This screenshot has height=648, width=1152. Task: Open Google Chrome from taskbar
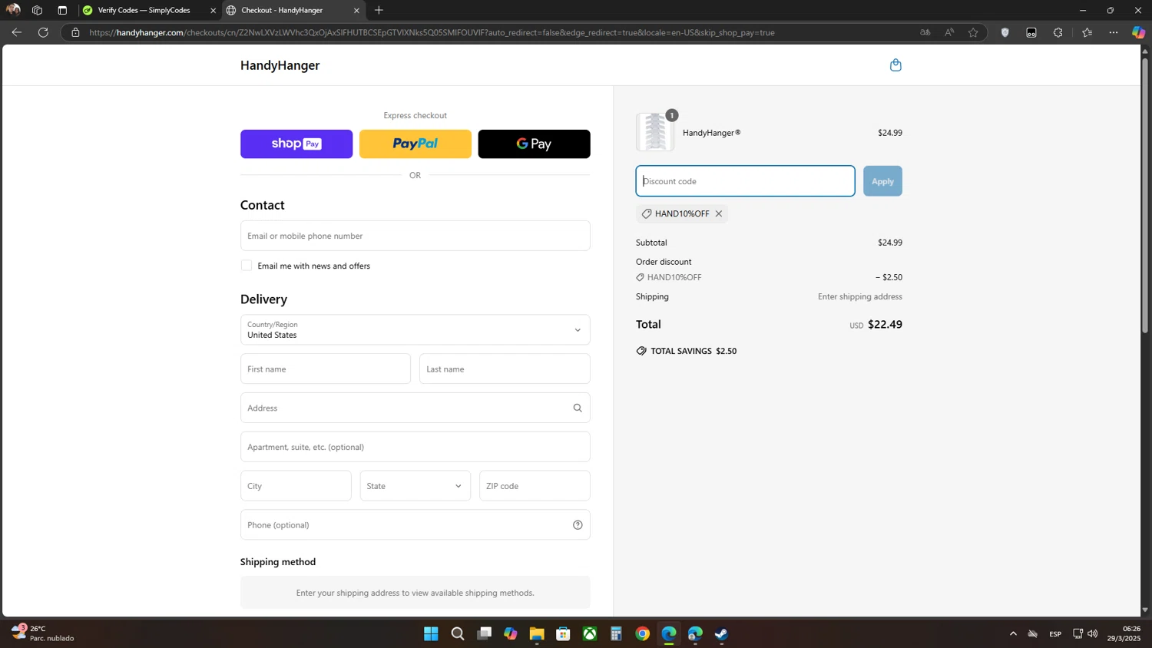(x=643, y=633)
